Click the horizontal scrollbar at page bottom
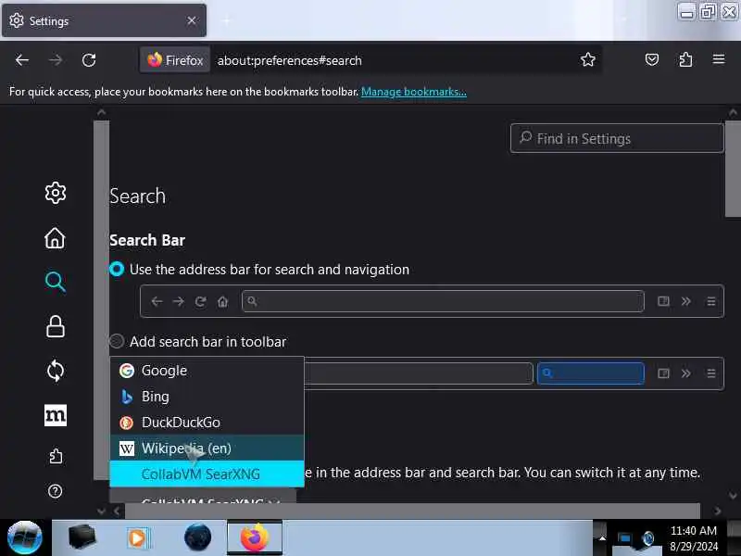741x556 pixels. tap(412, 511)
